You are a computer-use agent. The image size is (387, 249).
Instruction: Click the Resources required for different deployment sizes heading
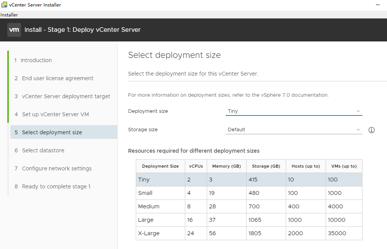[194, 151]
